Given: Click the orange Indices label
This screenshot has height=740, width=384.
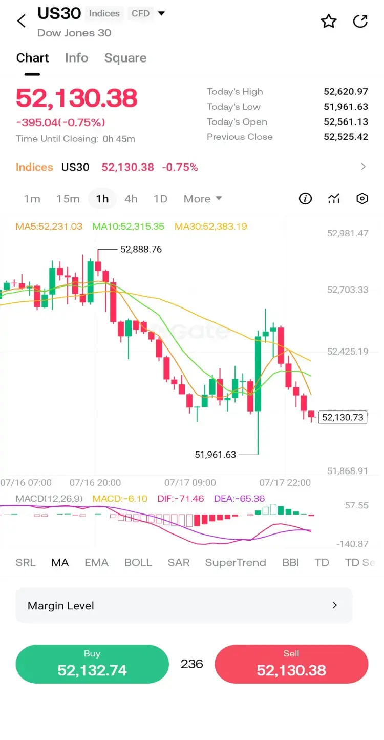Looking at the screenshot, I should point(34,167).
